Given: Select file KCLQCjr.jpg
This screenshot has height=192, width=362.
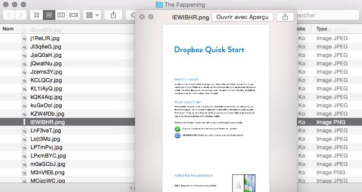Looking at the screenshot, I should coord(46,80).
